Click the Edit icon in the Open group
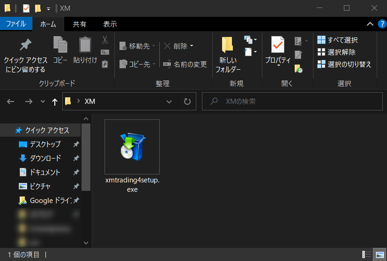 [x=298, y=55]
